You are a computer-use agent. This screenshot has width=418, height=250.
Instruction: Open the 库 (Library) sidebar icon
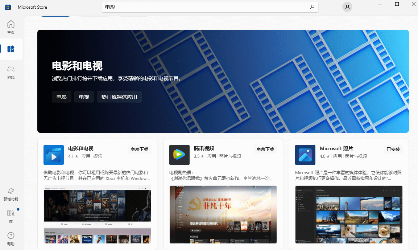(11, 216)
